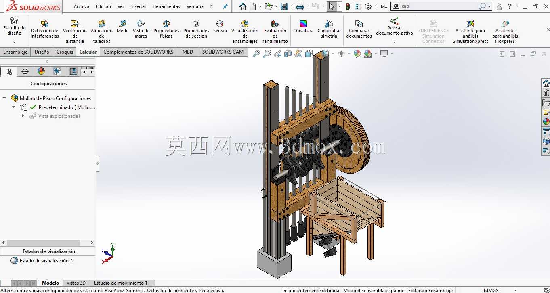Open the ConfigurationManager panel tab
Screen dimensions: 550x293
point(8,71)
